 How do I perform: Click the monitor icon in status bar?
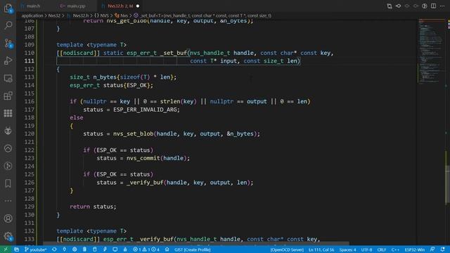point(115,249)
